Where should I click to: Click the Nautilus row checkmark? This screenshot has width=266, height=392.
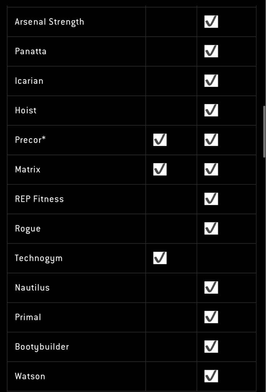click(x=211, y=287)
